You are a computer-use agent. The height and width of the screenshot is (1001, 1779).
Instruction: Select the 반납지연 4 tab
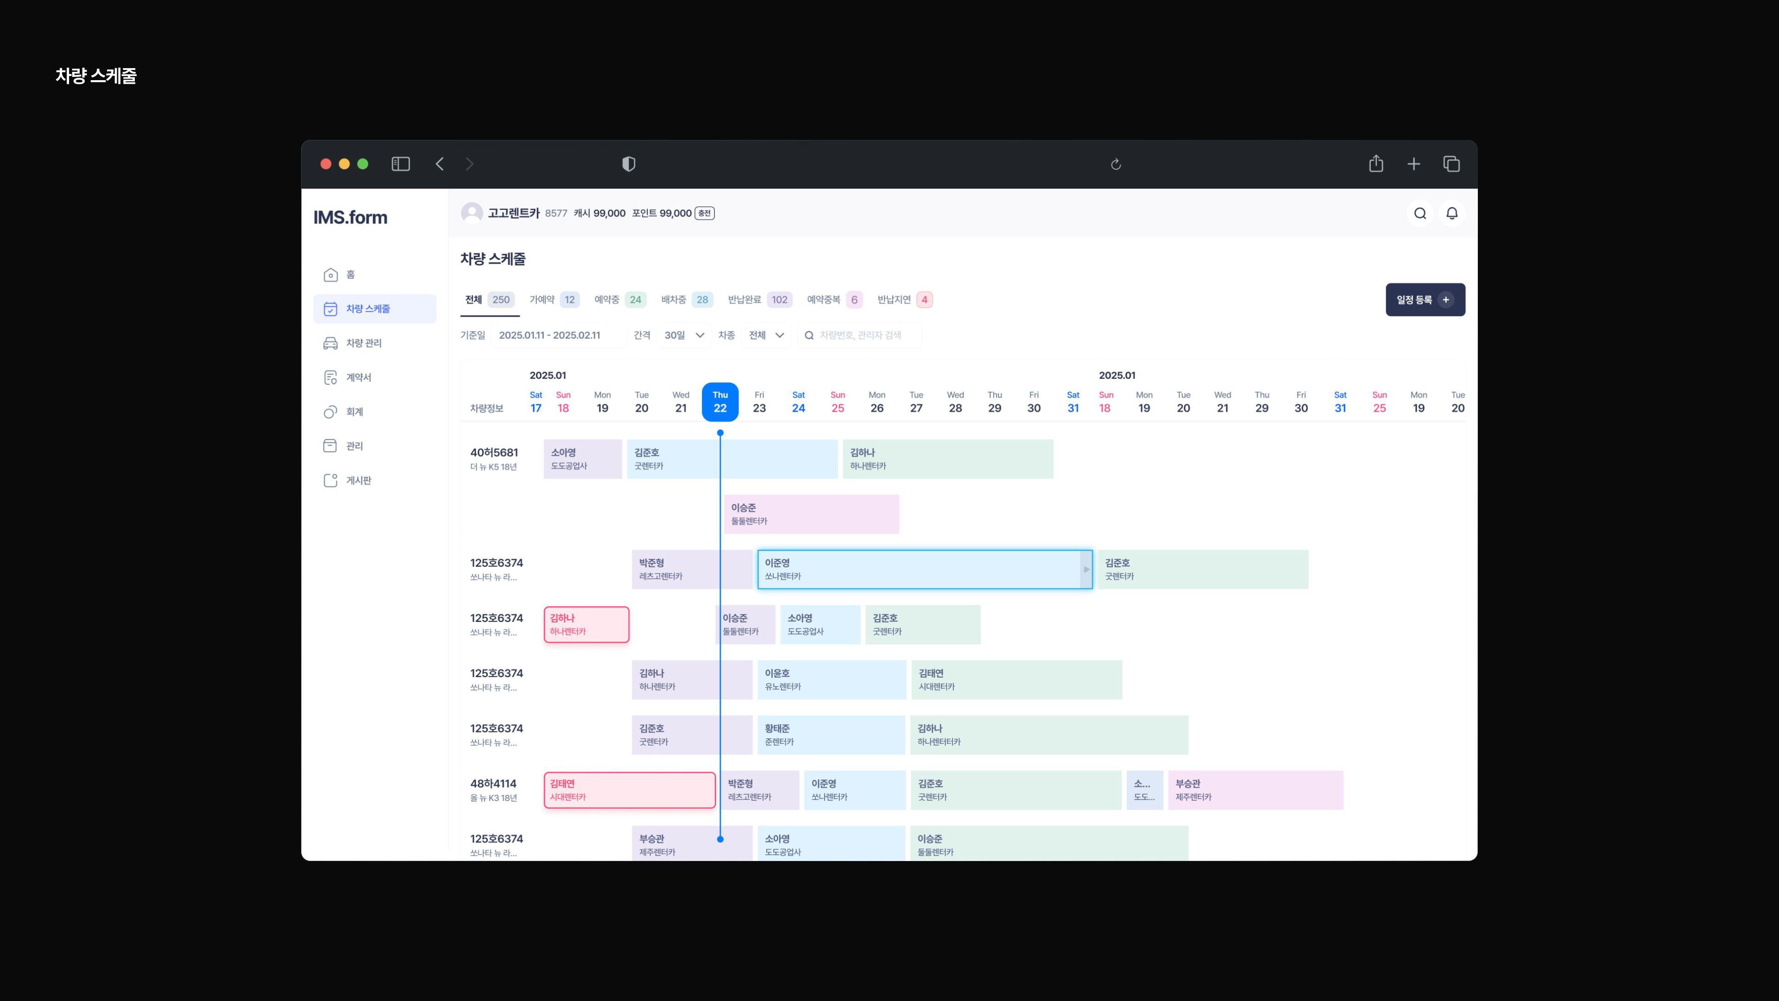[x=905, y=300]
